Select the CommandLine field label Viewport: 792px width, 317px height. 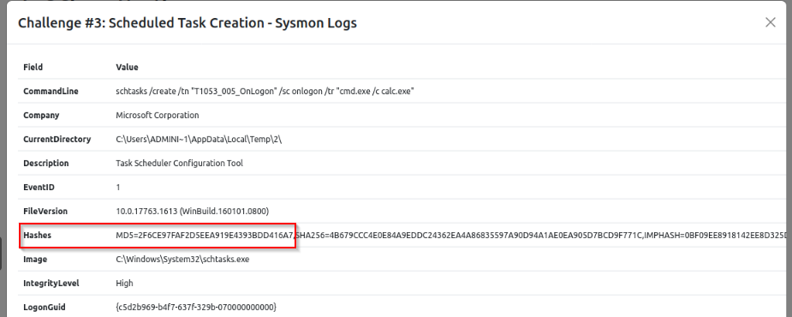click(51, 91)
